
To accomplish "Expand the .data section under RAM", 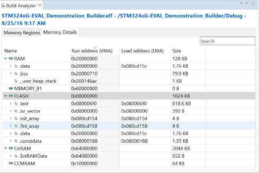I will tap(11, 66).
